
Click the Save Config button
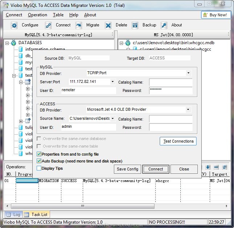click(127, 169)
